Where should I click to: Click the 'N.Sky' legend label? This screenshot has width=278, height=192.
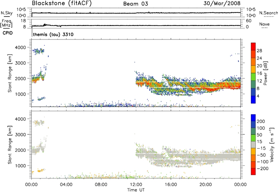click(x=7, y=13)
